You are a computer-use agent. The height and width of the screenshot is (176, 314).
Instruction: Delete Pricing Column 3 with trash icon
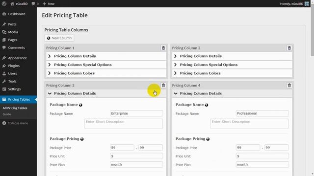point(163,85)
